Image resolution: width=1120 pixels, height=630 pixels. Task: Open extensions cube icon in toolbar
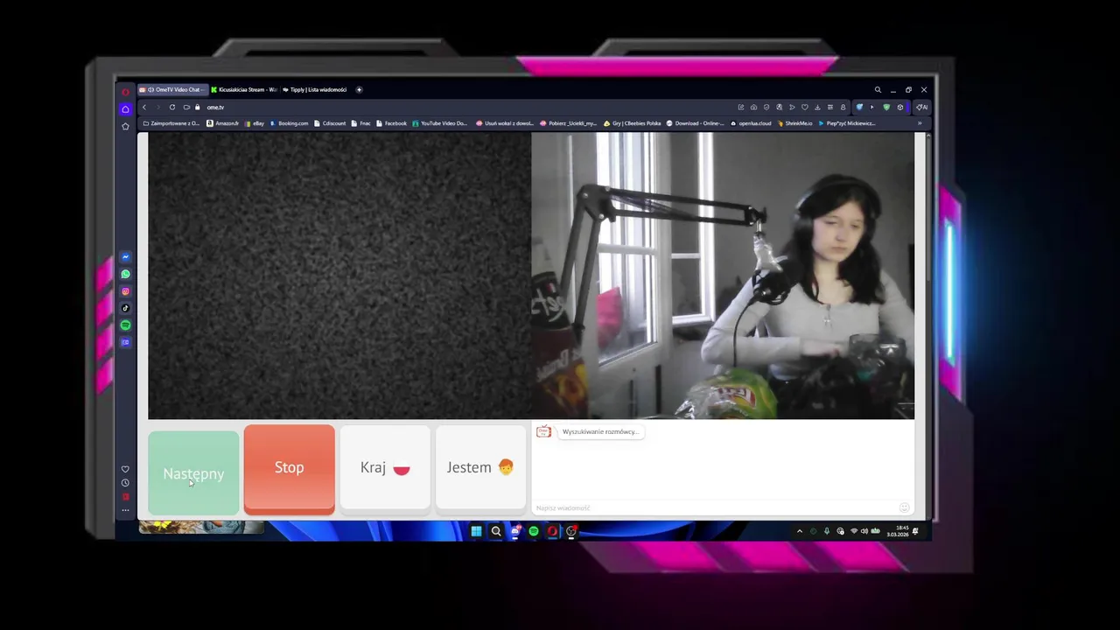point(900,107)
